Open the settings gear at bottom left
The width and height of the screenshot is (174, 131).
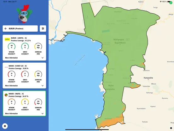tap(5, 126)
